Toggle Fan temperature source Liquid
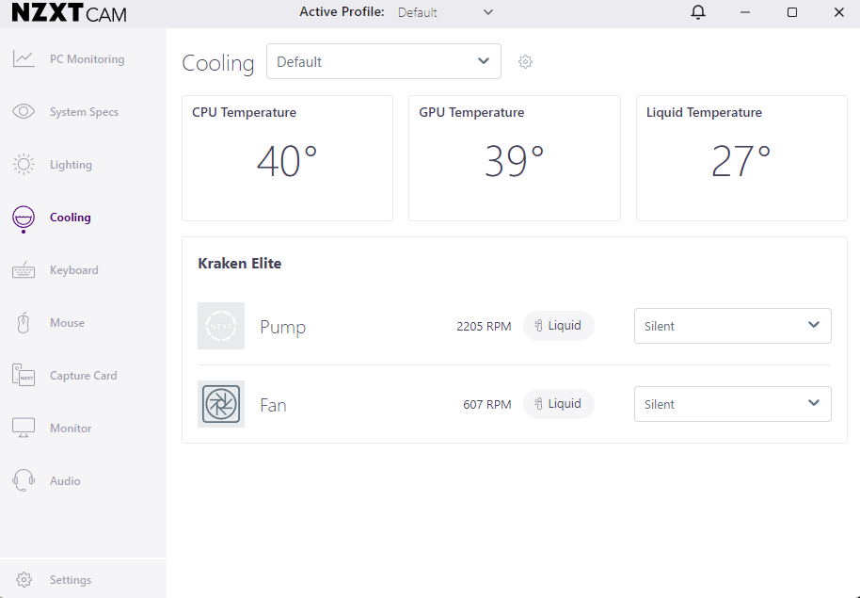This screenshot has height=598, width=860. pyautogui.click(x=558, y=404)
